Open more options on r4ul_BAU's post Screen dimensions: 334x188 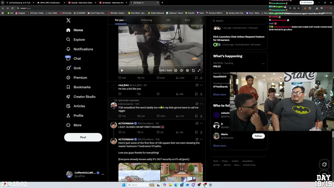[201, 85]
